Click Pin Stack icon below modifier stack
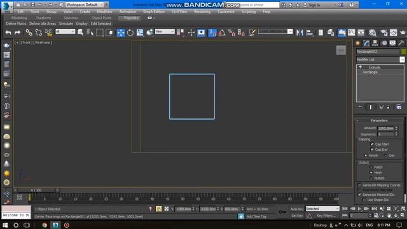The height and width of the screenshot is (229, 407). click(x=361, y=107)
